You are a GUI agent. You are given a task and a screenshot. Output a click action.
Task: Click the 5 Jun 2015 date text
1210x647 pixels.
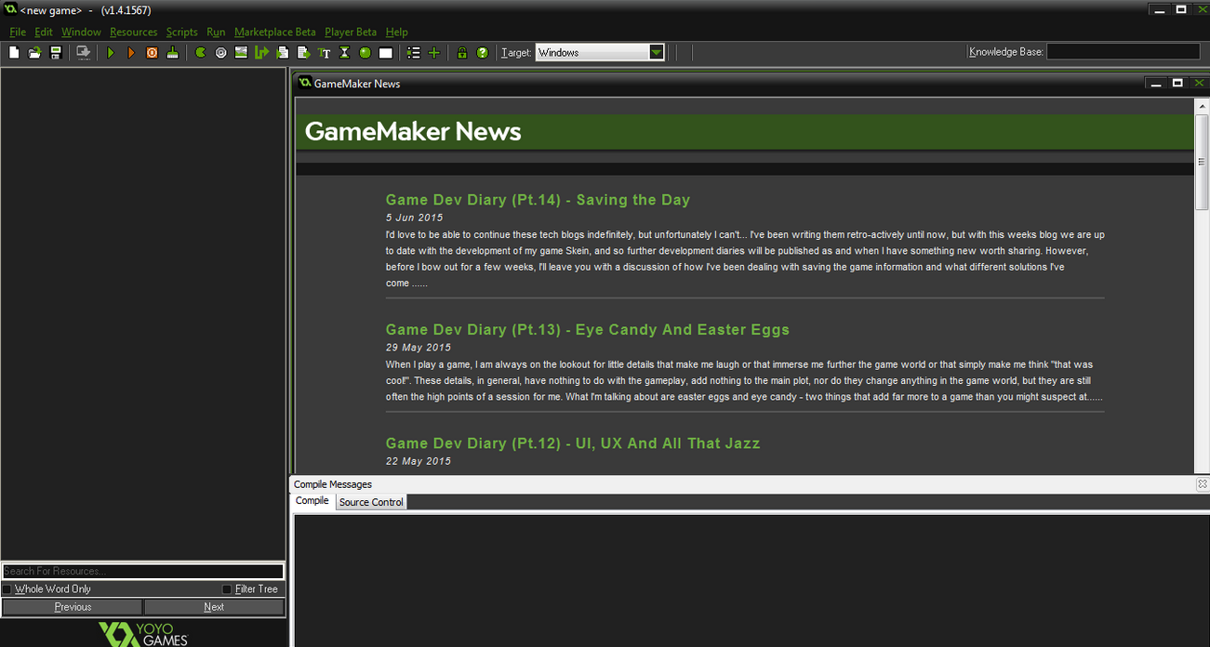coord(415,218)
